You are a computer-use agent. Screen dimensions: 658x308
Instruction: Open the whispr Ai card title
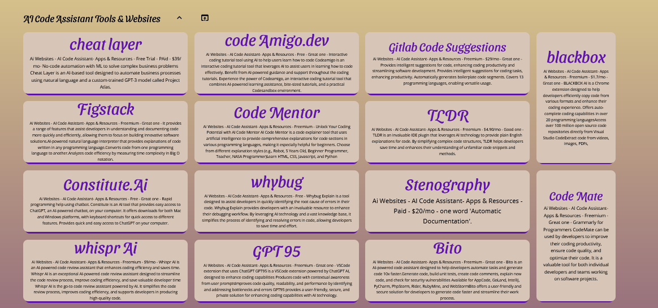point(105,248)
